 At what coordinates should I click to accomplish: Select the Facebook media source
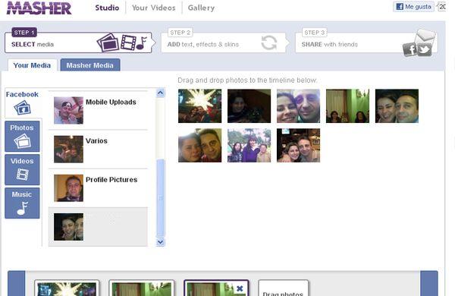point(22,102)
